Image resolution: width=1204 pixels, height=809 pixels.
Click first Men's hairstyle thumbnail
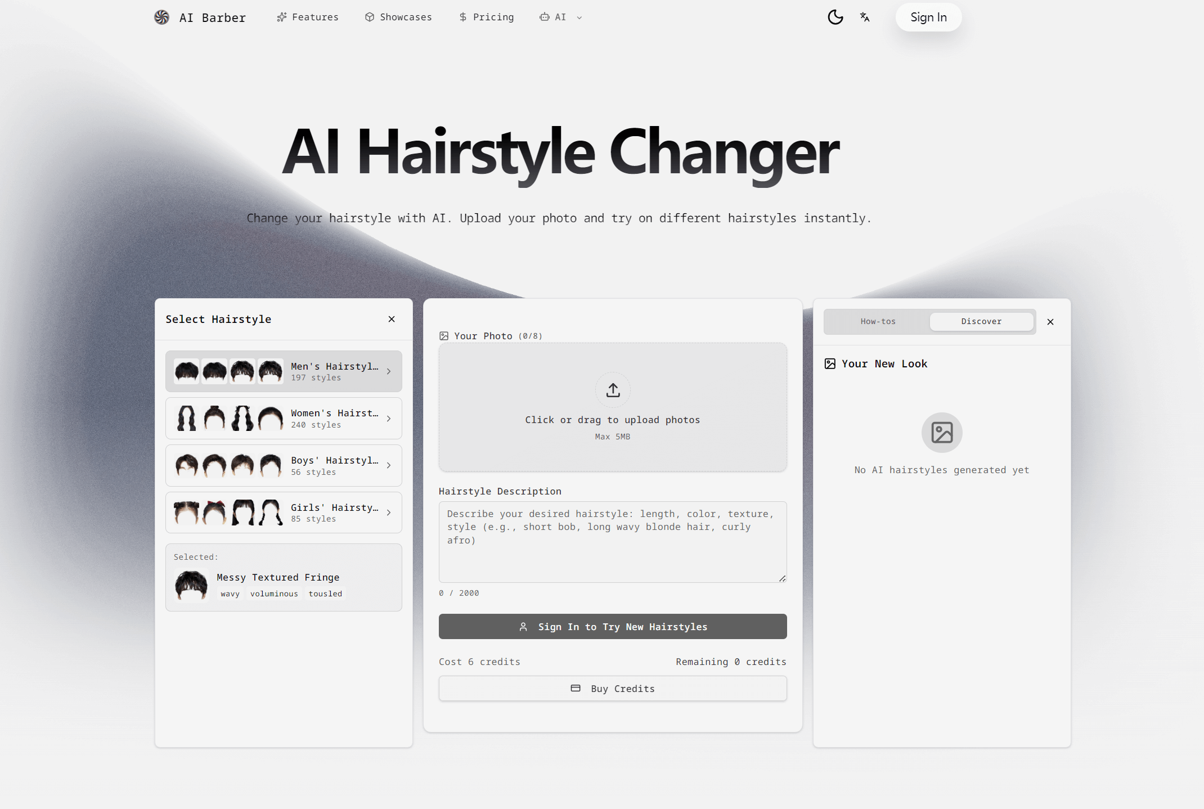(187, 371)
